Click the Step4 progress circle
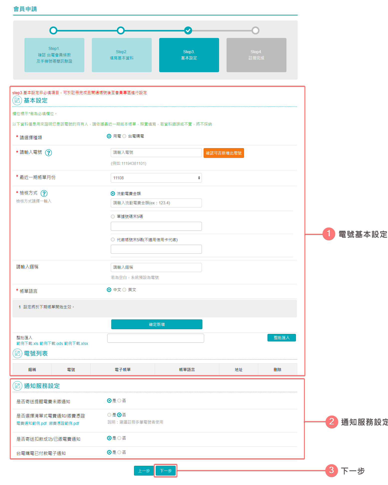388x485 pixels. pos(256,30)
